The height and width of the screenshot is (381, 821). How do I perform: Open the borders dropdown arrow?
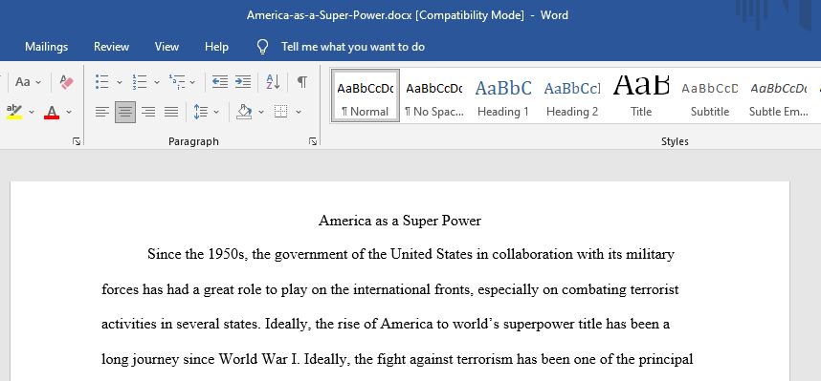pyautogui.click(x=299, y=112)
